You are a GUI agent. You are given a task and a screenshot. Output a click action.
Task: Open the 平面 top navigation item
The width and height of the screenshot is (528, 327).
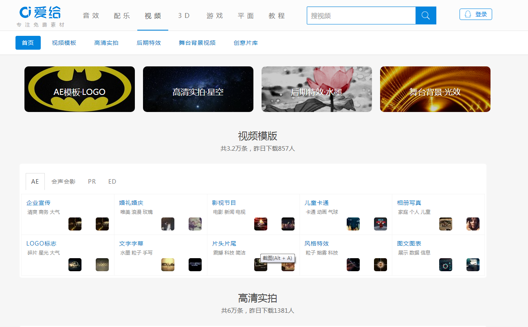(x=246, y=16)
